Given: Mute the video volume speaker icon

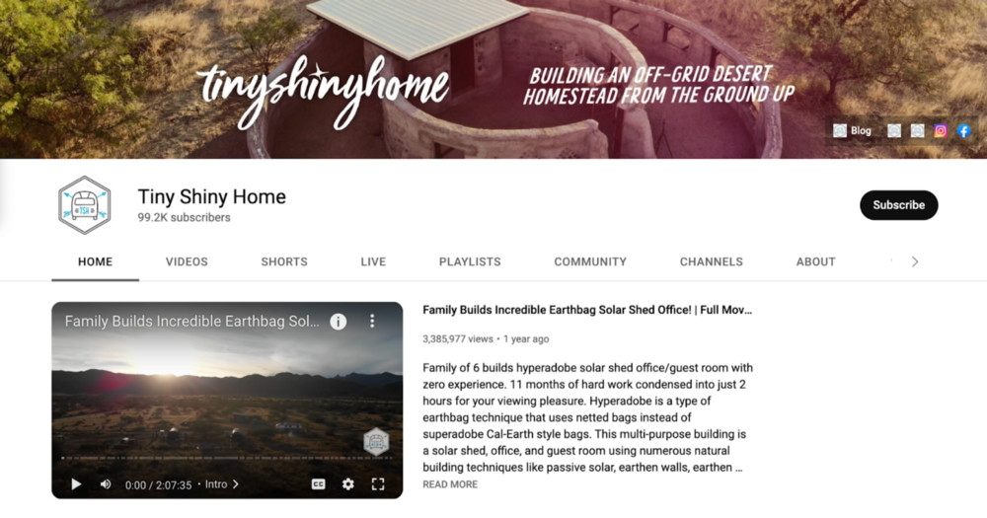Looking at the screenshot, I should pos(106,484).
